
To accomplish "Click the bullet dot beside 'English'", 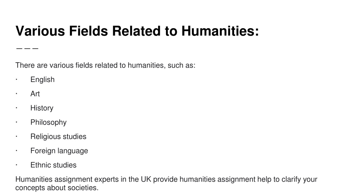I will point(16,79).
